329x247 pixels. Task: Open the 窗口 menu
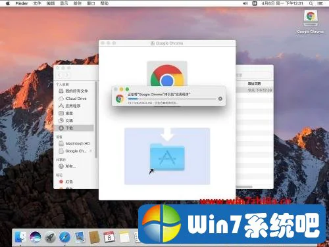(91, 3)
